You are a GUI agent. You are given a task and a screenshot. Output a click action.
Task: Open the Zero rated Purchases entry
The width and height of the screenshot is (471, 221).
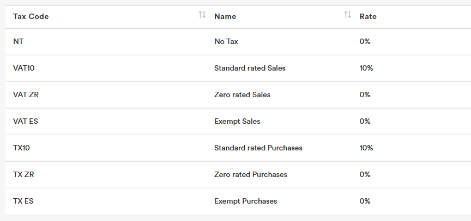[251, 174]
